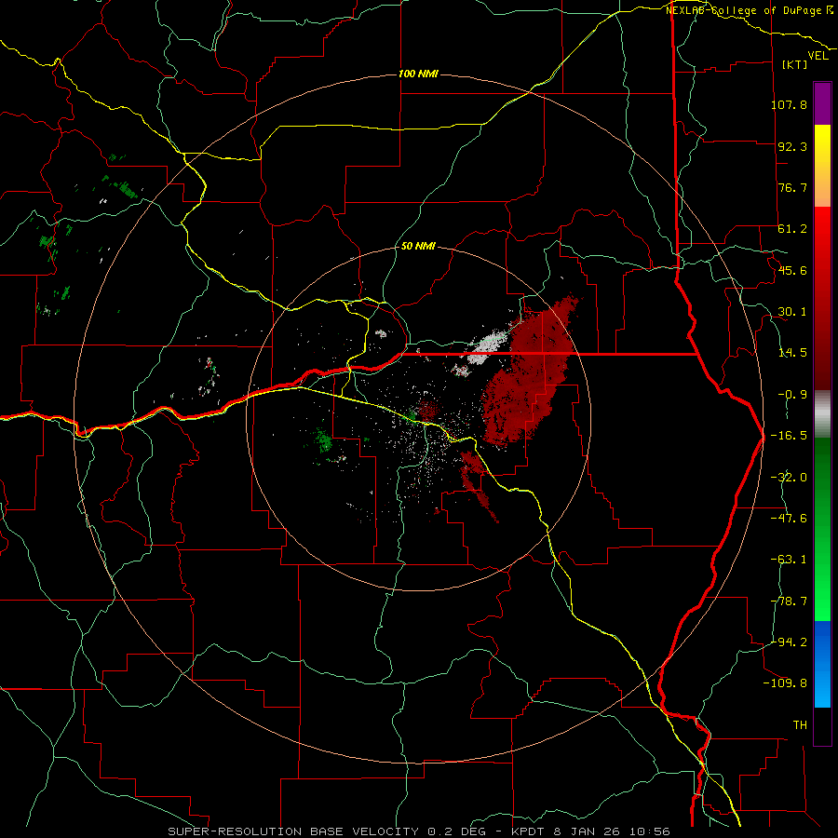This screenshot has width=838, height=838.
Task: Click the KPDT station ID in footer
Action: (x=530, y=831)
